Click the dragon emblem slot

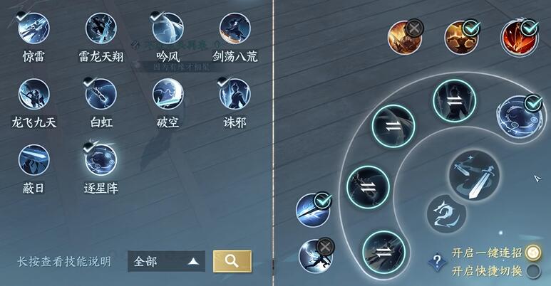click(x=446, y=213)
